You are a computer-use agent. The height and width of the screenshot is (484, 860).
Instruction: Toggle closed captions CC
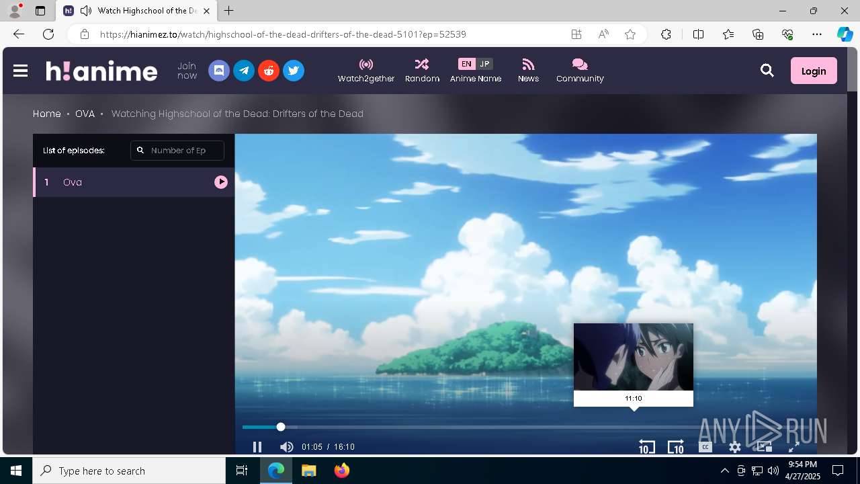[x=705, y=447]
